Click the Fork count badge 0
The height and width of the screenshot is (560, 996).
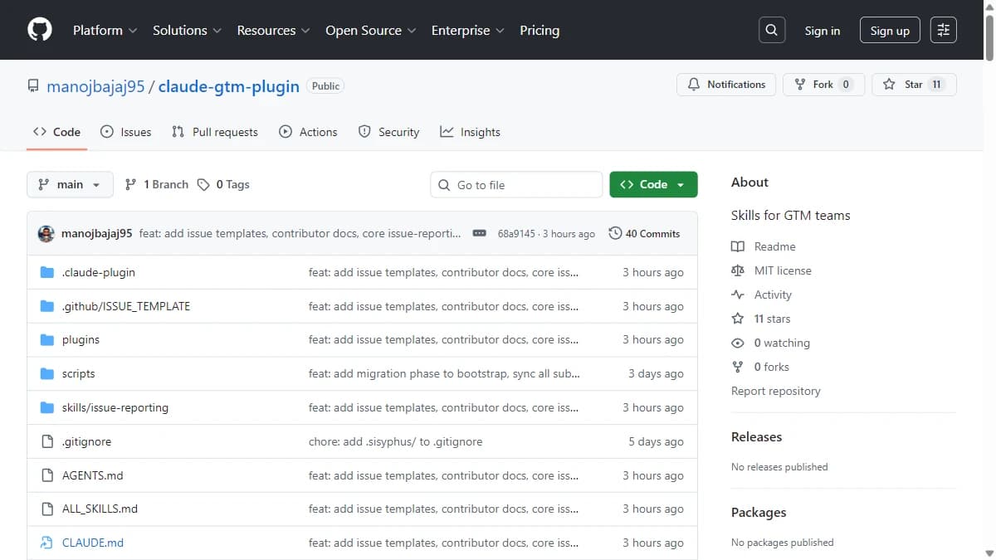click(846, 85)
